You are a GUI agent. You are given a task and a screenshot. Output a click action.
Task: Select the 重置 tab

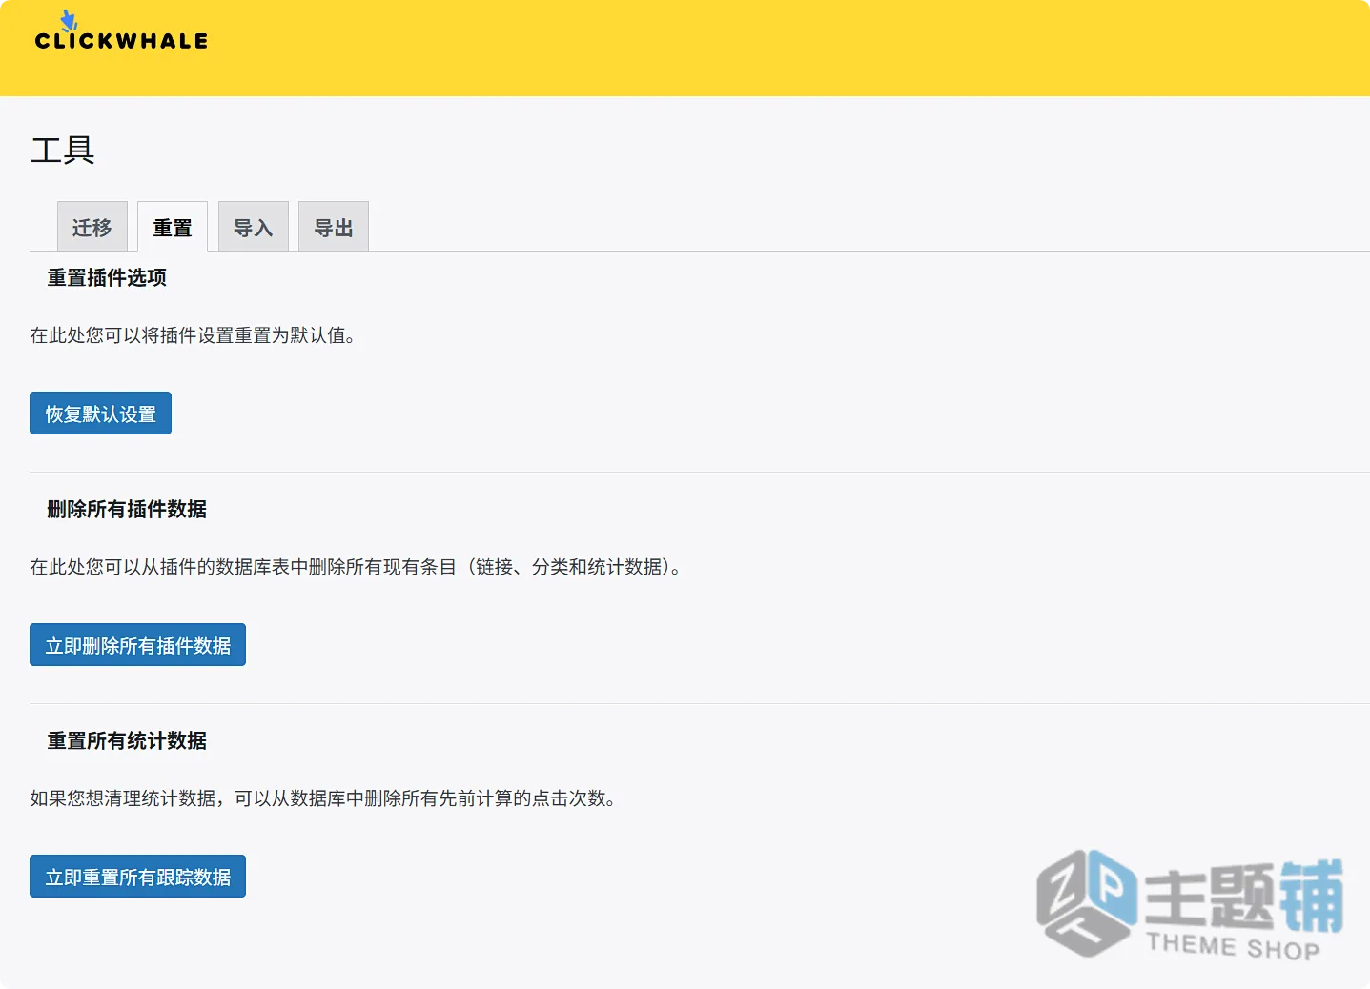click(x=172, y=227)
